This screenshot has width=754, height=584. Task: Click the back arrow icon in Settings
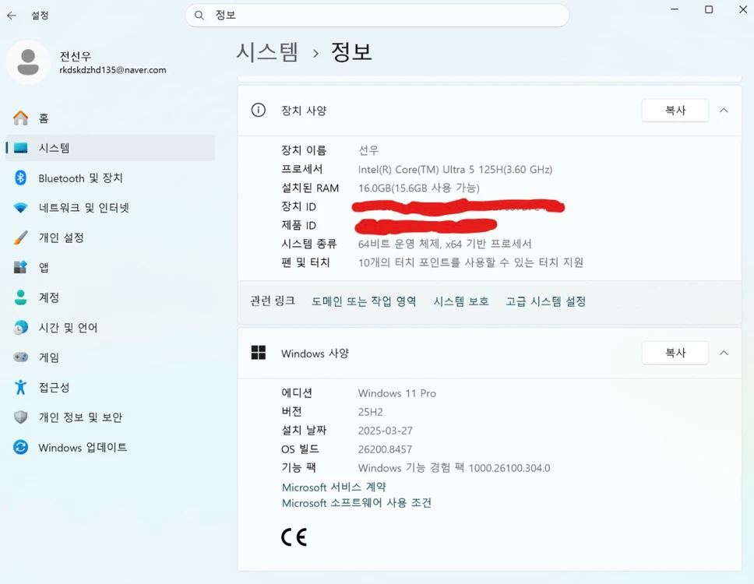coord(12,16)
